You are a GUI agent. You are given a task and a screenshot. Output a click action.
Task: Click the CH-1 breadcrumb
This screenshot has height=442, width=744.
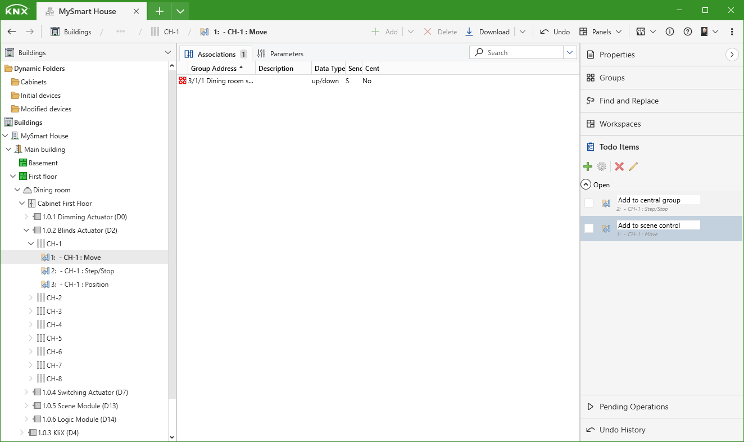click(x=165, y=32)
